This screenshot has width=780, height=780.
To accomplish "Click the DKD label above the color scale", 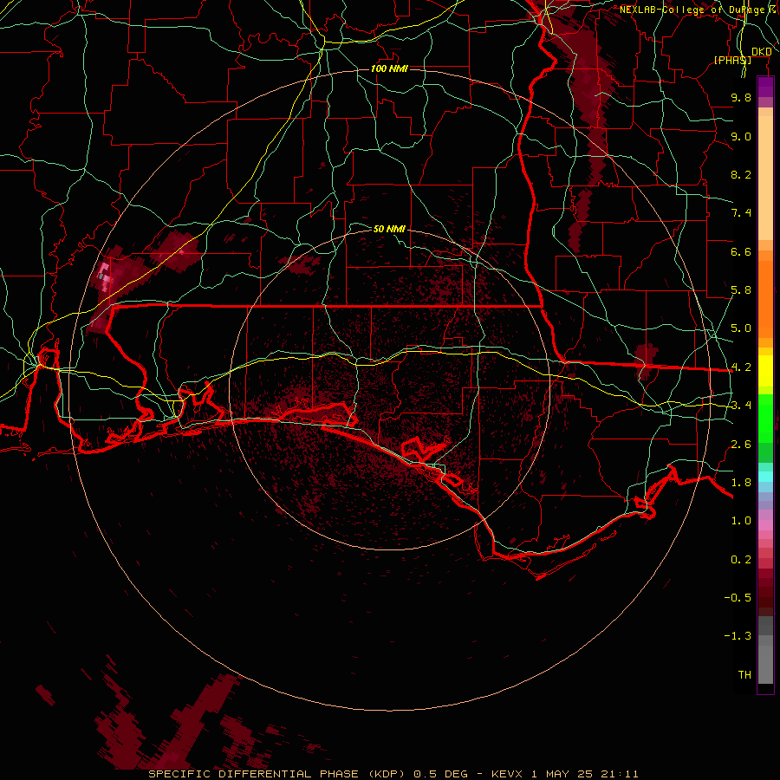I will [761, 52].
